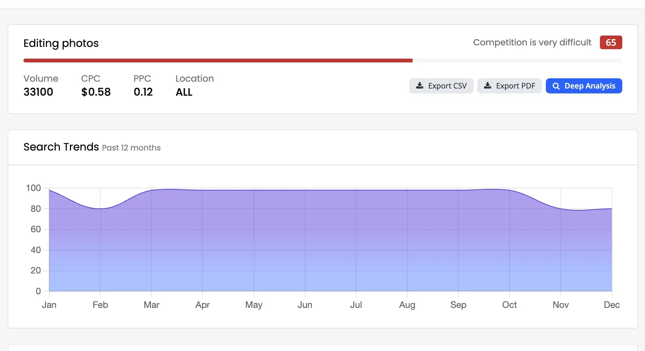Click the CPC value $0.58
This screenshot has width=645, height=351.
point(96,92)
